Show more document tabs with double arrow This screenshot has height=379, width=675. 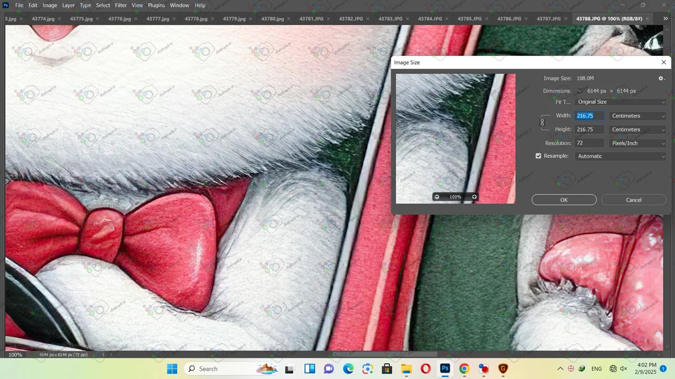(x=666, y=18)
